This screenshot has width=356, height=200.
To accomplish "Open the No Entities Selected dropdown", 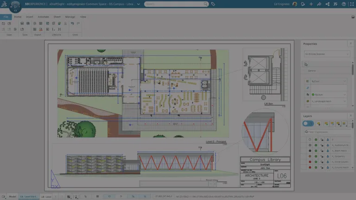I will pyautogui.click(x=327, y=54).
